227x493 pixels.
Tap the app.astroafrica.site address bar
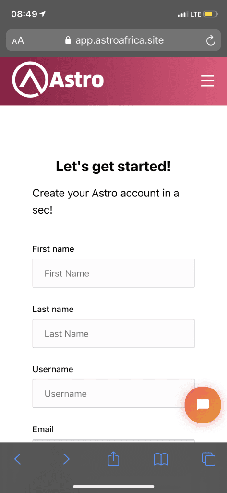pyautogui.click(x=113, y=40)
